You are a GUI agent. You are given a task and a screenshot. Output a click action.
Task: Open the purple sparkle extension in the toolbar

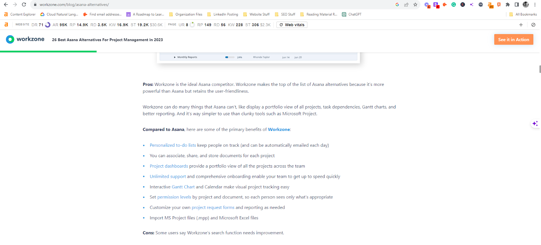click(472, 5)
